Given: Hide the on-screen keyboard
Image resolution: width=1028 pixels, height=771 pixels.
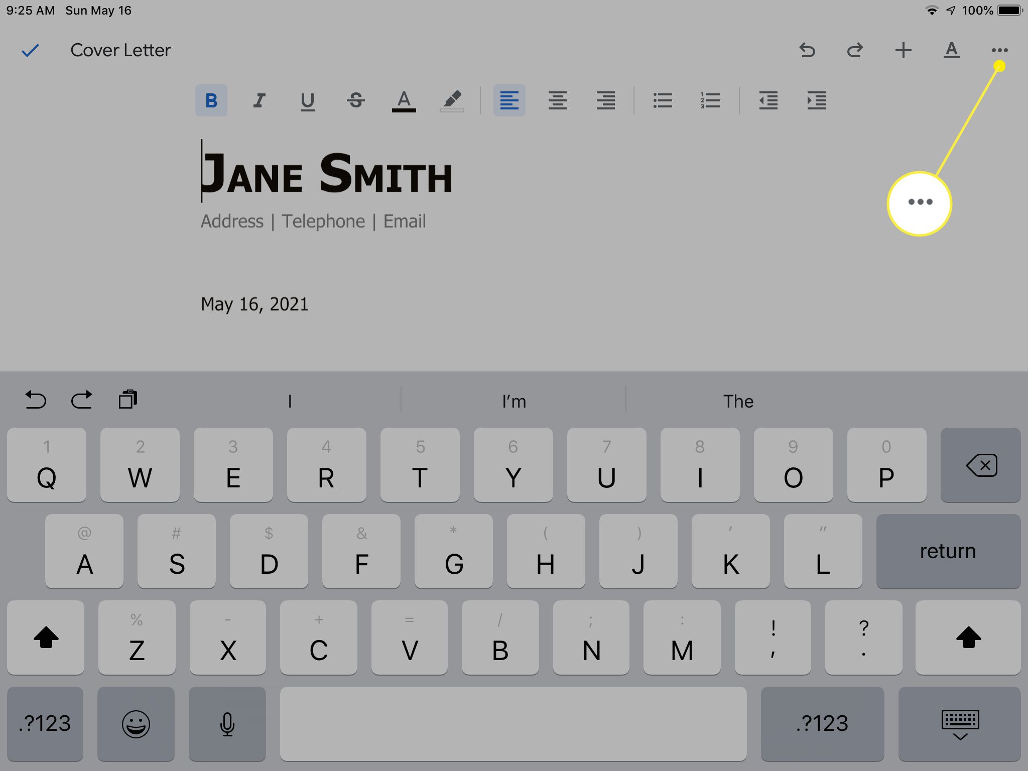Looking at the screenshot, I should click(960, 724).
